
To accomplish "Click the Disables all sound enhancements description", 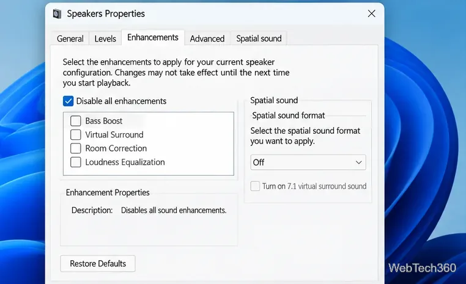I will [174, 210].
